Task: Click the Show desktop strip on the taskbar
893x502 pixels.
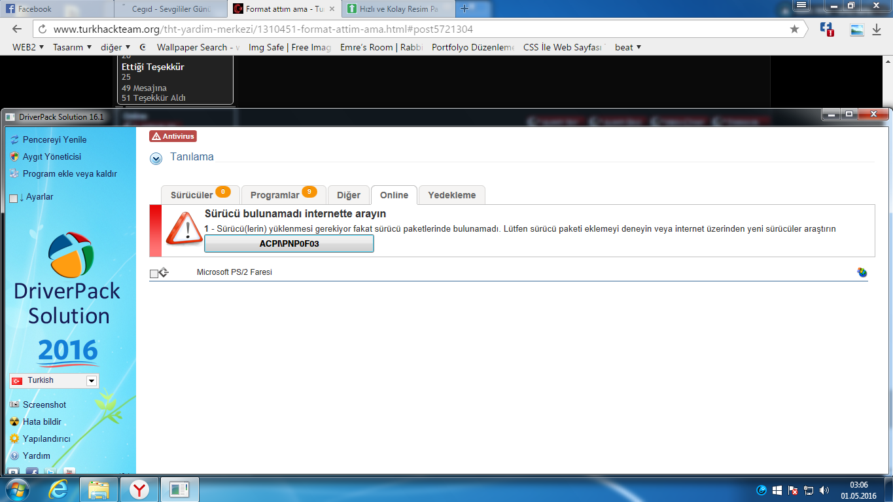Action: click(x=888, y=490)
